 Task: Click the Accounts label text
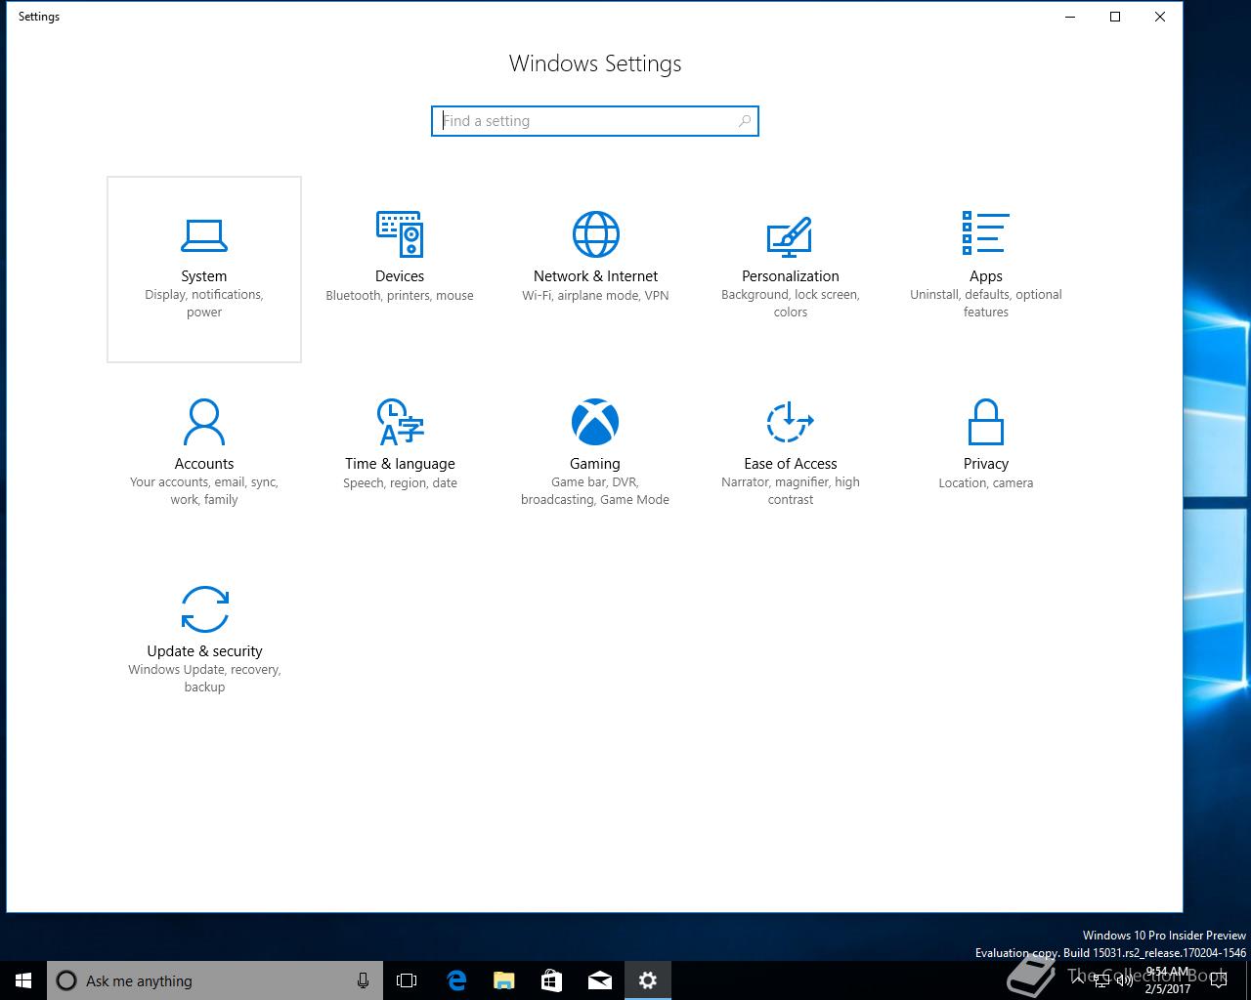(x=204, y=464)
